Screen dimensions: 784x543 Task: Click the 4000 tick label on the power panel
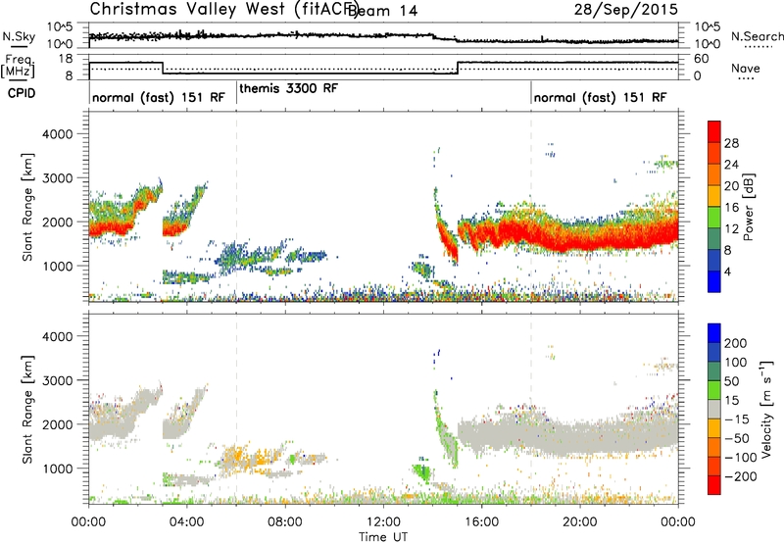click(x=58, y=134)
